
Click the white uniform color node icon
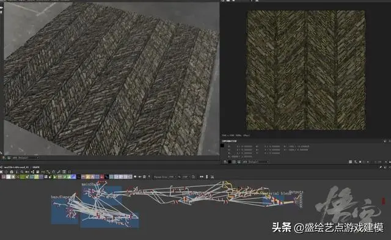click(9, 177)
